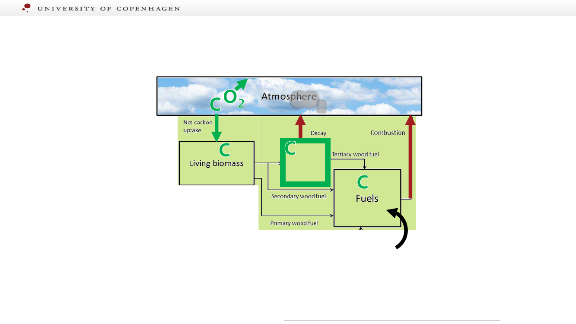Click the red Decay arrow
Viewport: 576px width, 324px height.
300,127
